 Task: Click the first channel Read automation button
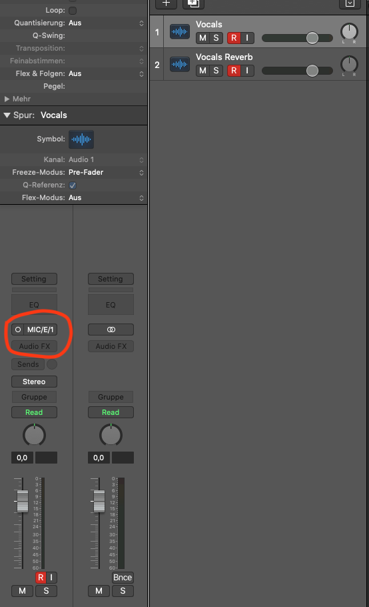pyautogui.click(x=34, y=412)
